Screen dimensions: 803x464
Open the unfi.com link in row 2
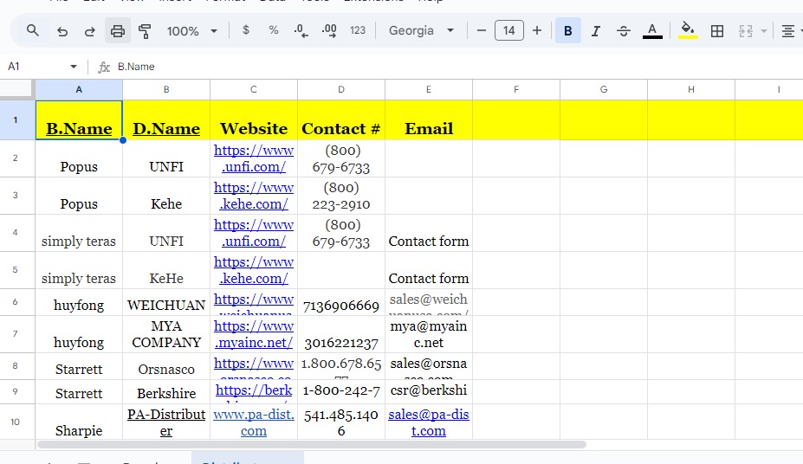254,158
